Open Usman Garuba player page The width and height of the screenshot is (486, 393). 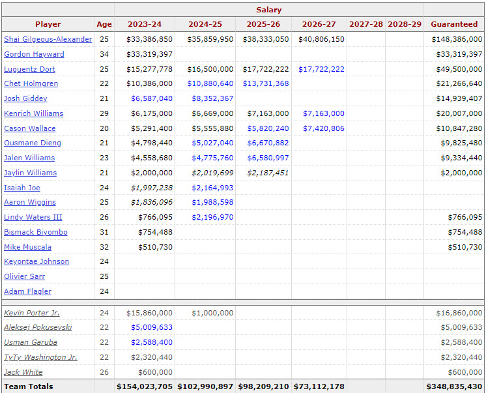[x=31, y=342]
